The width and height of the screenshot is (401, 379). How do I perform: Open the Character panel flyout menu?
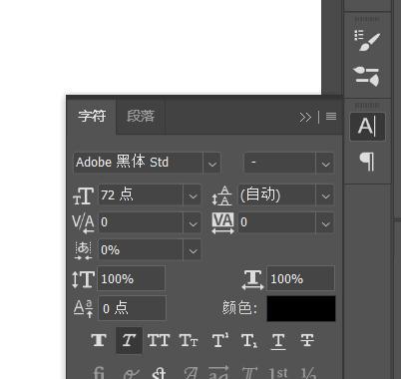click(331, 117)
